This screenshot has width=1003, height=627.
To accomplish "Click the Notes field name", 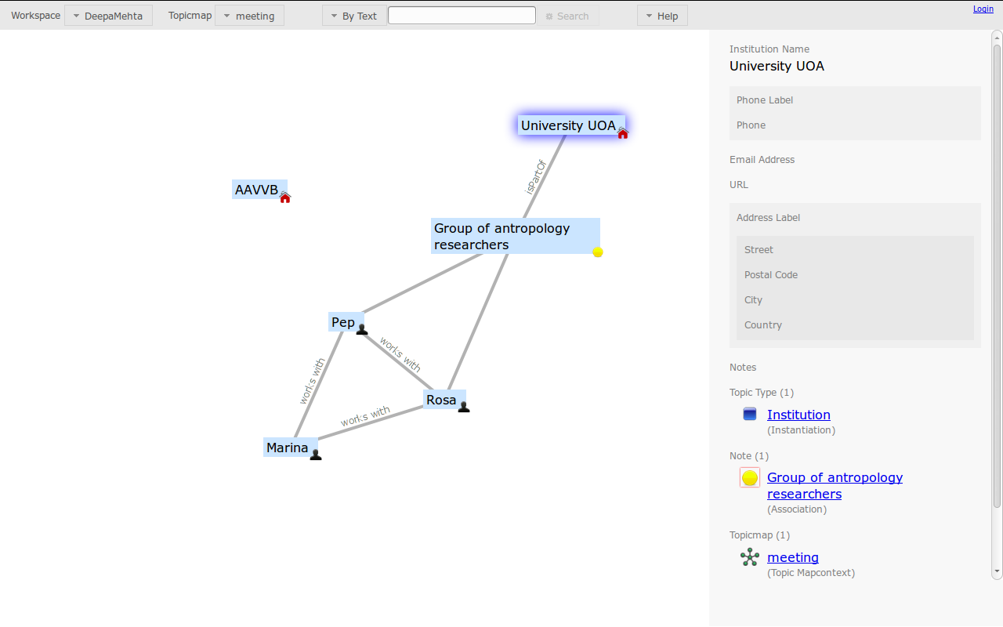I will point(743,368).
